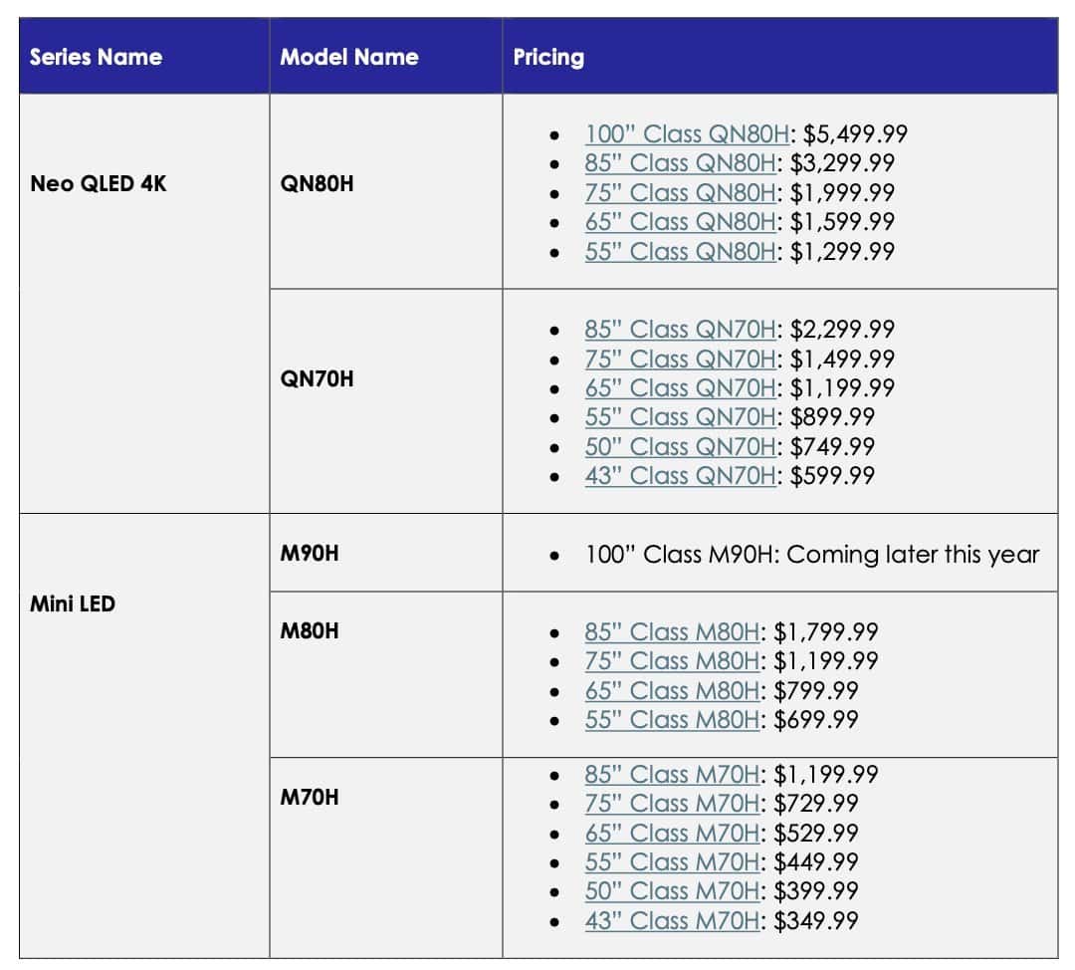Follow the 75" Class QN80H link
Screen dimensions: 1075x970
(x=680, y=193)
